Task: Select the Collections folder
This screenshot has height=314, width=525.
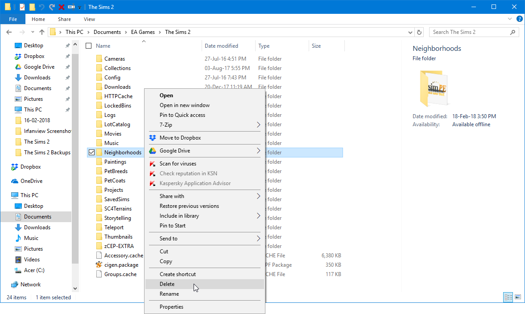Action: coord(117,68)
